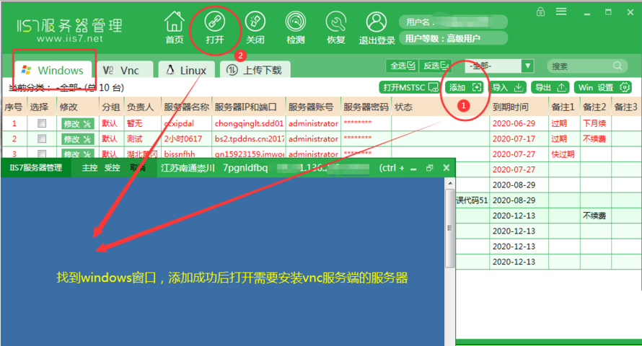
Task: Click the 用户等级：高级用户 label
Action: [443, 38]
